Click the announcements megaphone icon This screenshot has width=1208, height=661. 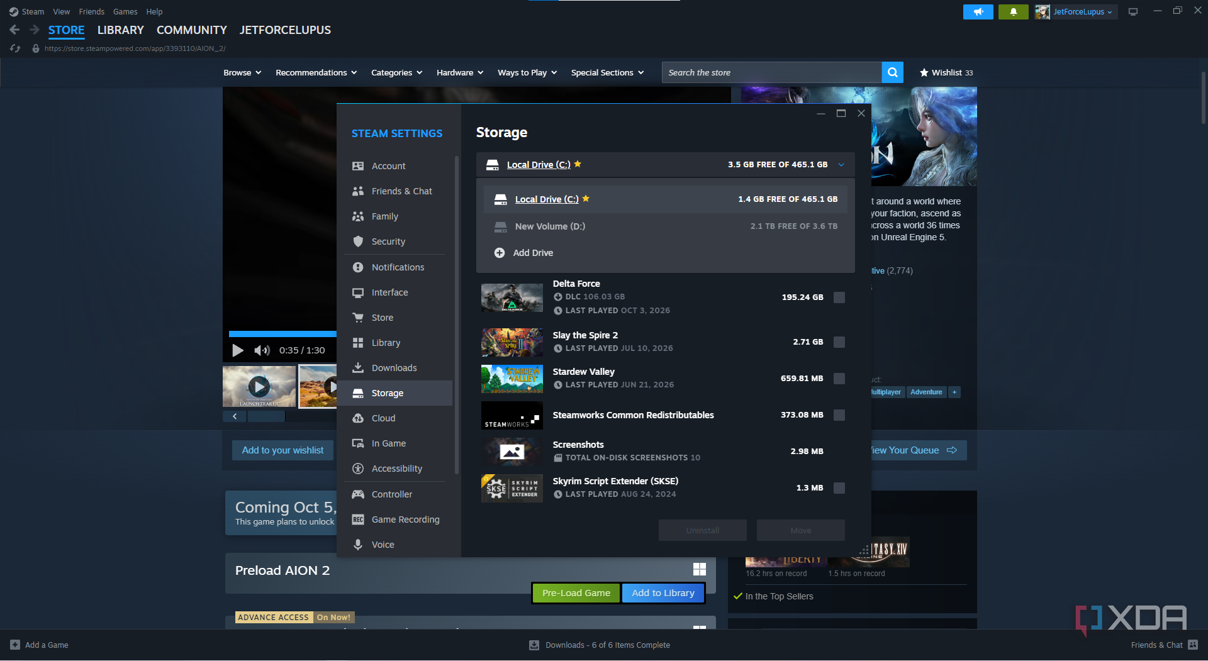click(978, 12)
